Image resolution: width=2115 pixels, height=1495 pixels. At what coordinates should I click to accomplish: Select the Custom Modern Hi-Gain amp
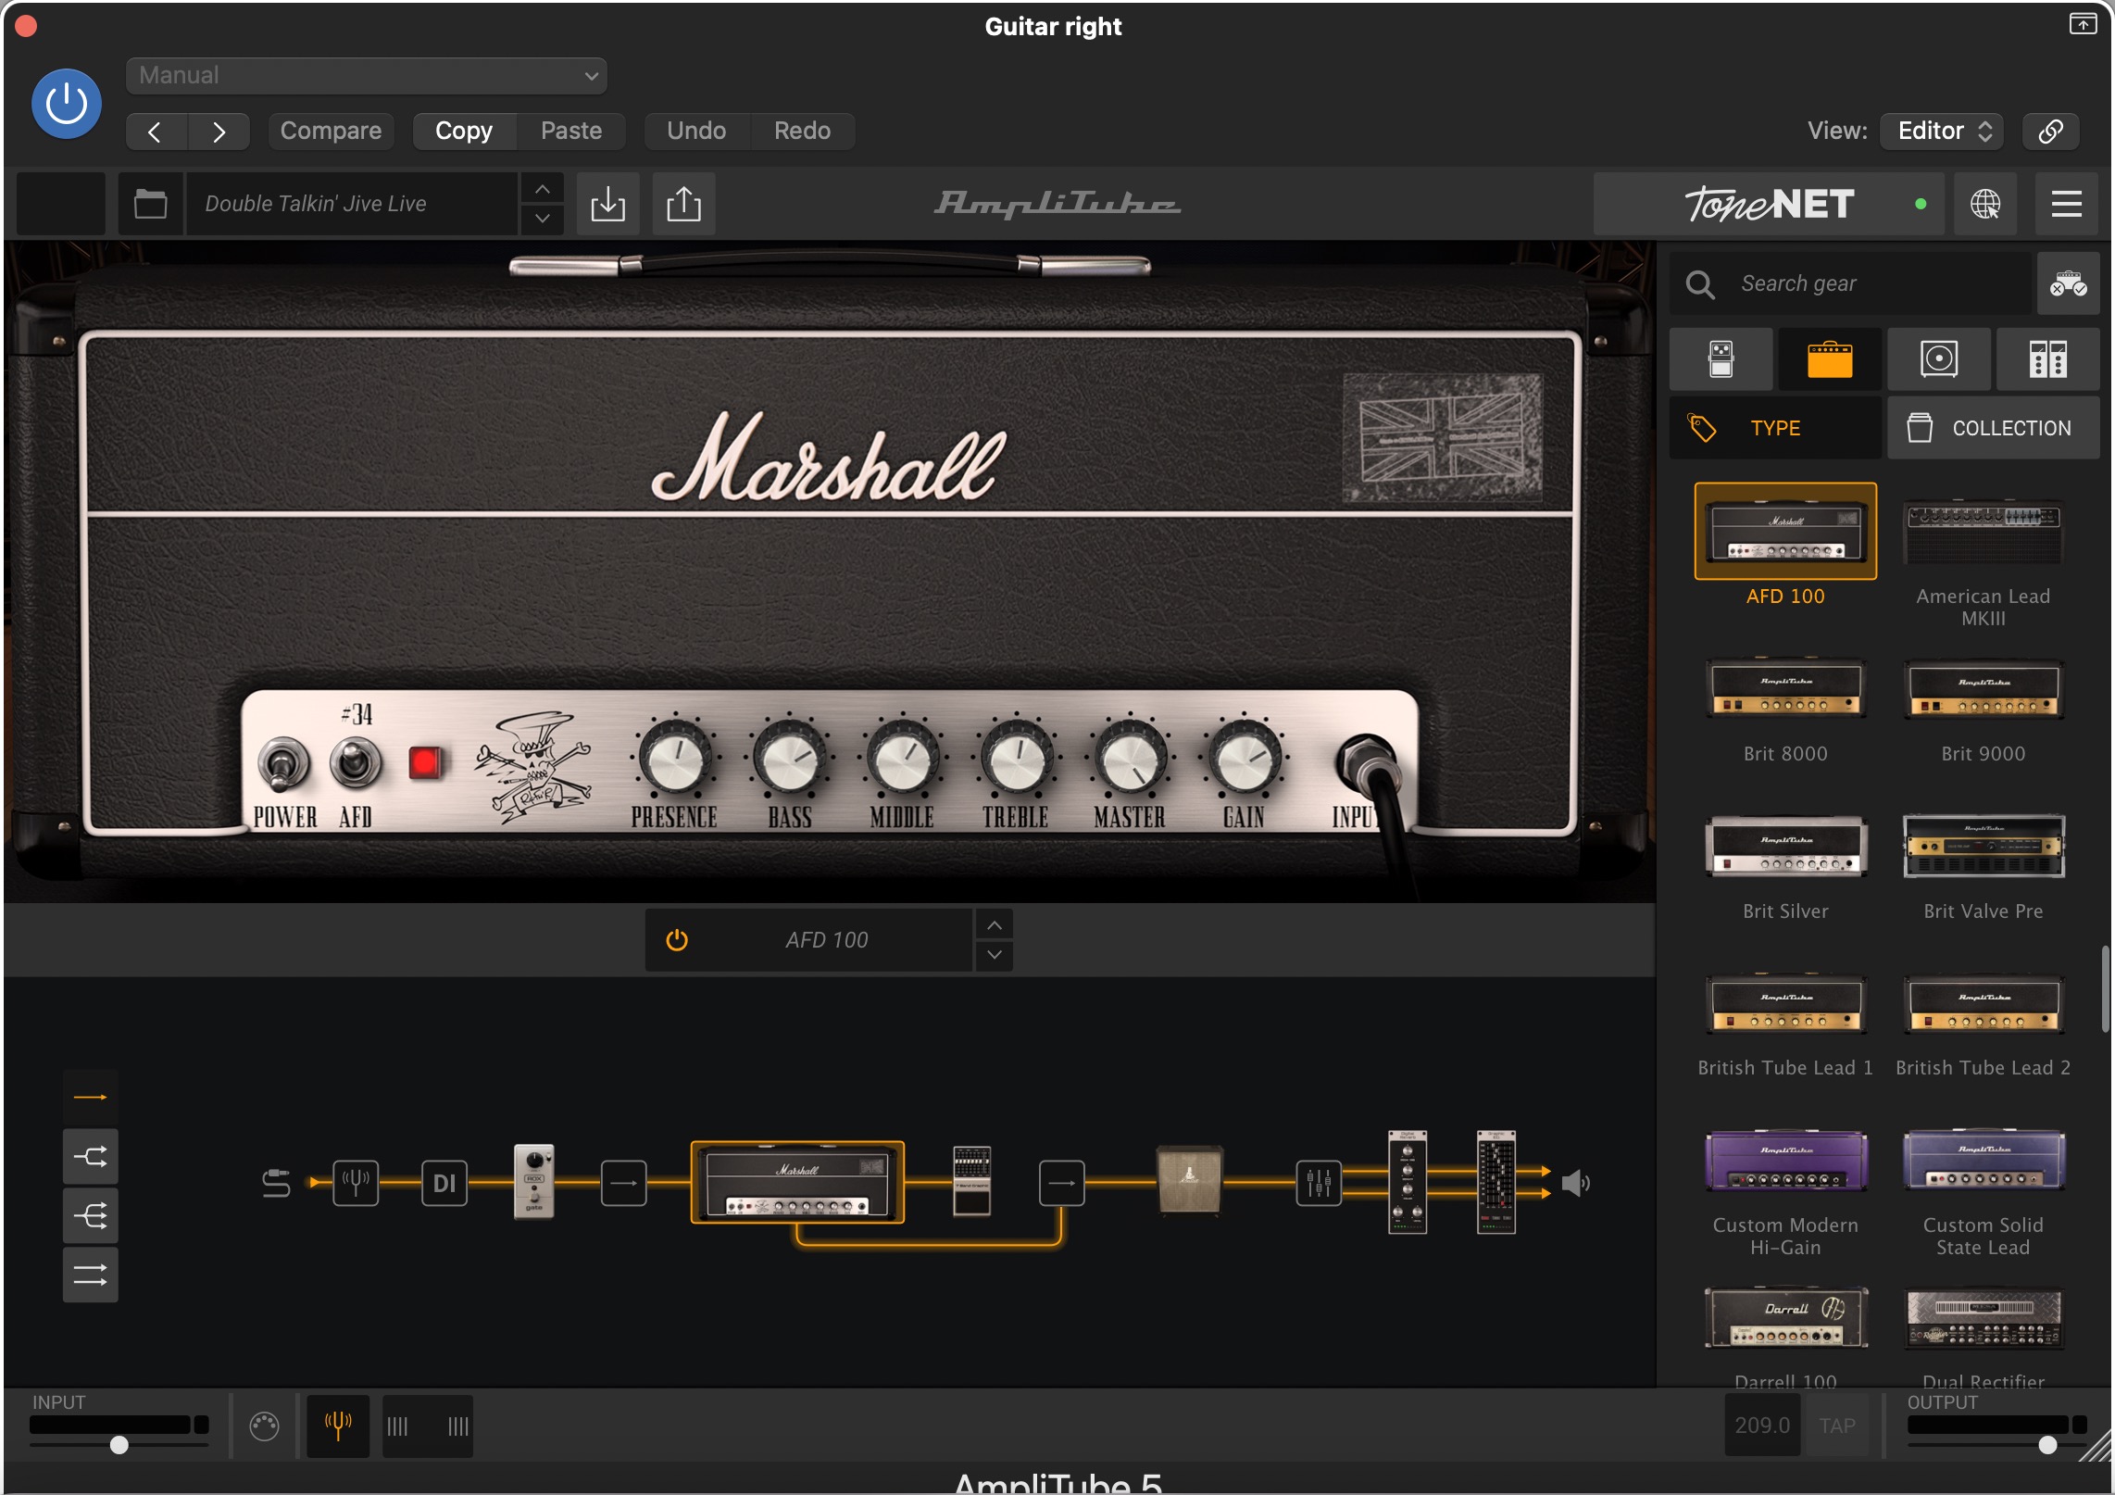pyautogui.click(x=1785, y=1161)
